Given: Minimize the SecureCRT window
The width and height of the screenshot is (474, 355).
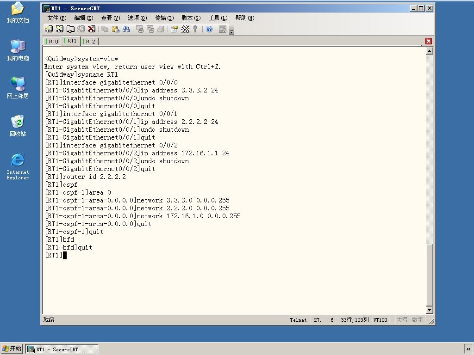Looking at the screenshot, I should [x=413, y=8].
